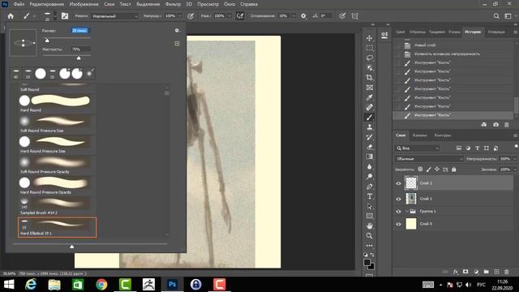519x292 pixels.
Task: Select the Horizontal Type tool
Action: click(x=370, y=196)
